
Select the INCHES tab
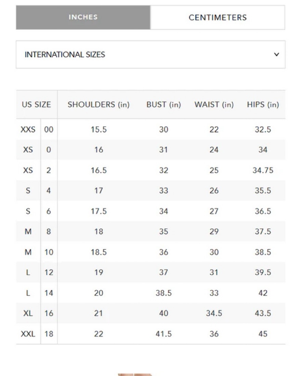(83, 17)
